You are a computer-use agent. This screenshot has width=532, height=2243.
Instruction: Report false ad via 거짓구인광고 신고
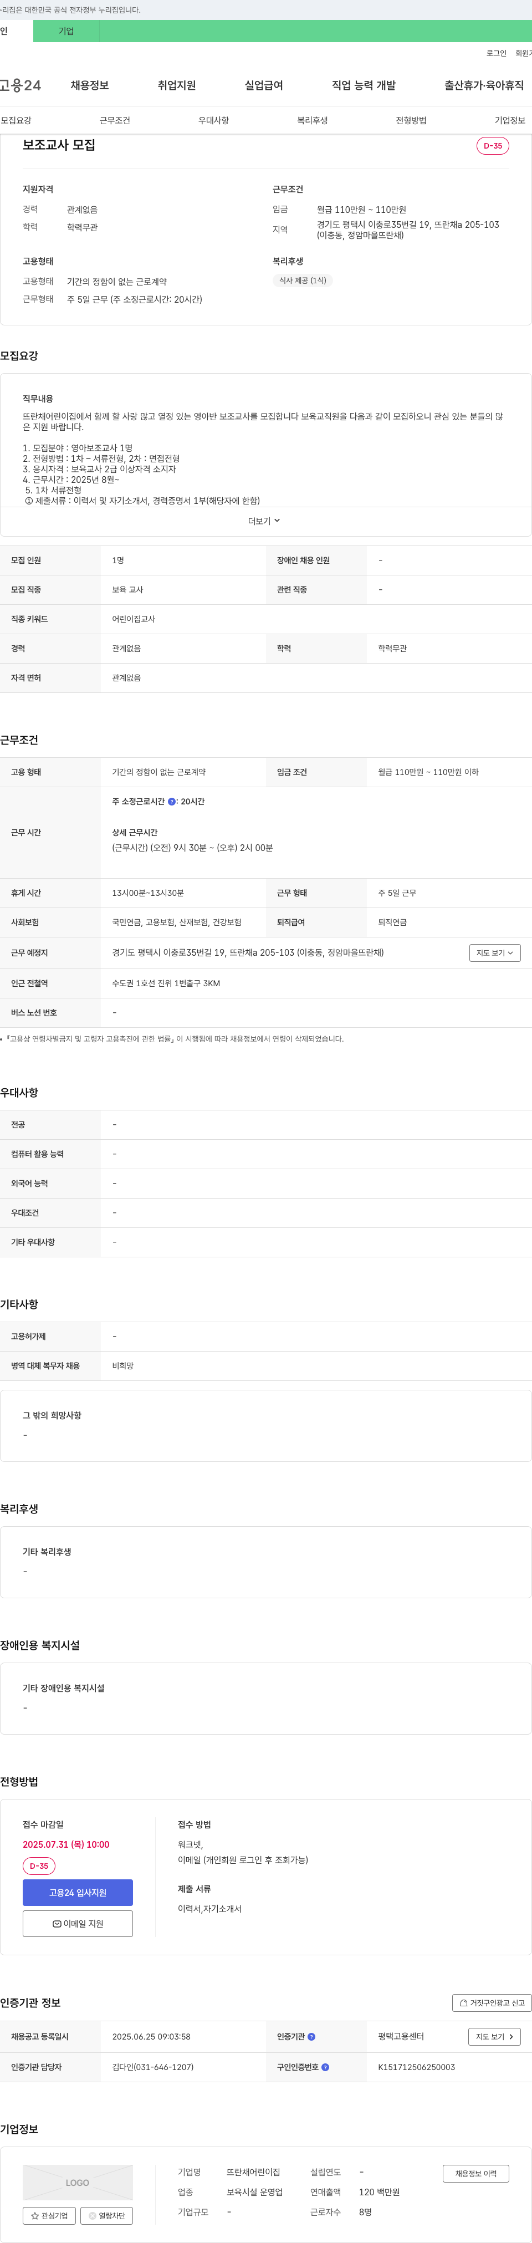[492, 2002]
